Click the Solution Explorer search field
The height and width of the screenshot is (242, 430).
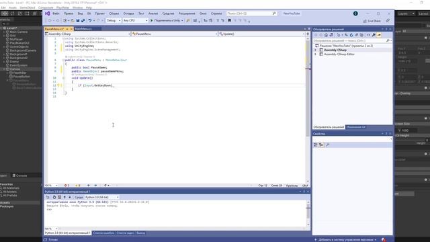tap(352, 40)
